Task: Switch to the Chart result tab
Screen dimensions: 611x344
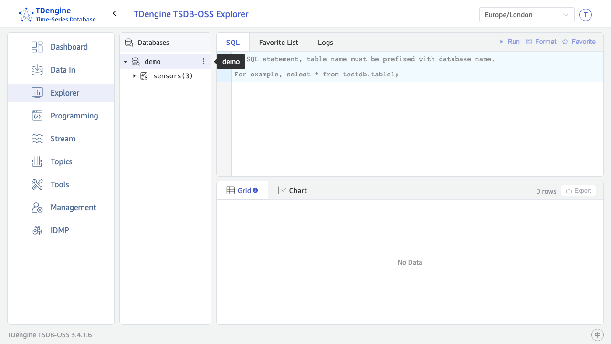Action: coord(293,190)
